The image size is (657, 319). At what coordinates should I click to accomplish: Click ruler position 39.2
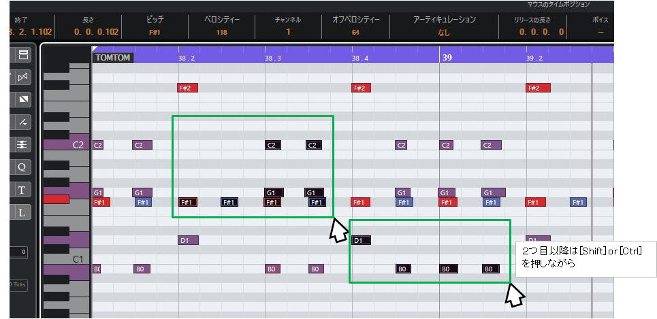pyautogui.click(x=534, y=58)
